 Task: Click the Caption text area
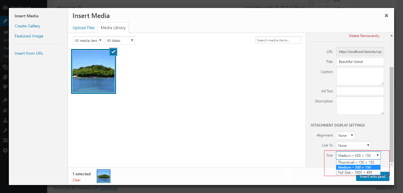pyautogui.click(x=360, y=76)
